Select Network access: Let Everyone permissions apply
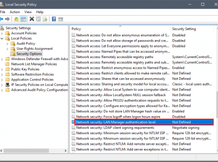218x162 pixels. pyautogui.click(x=142, y=46)
